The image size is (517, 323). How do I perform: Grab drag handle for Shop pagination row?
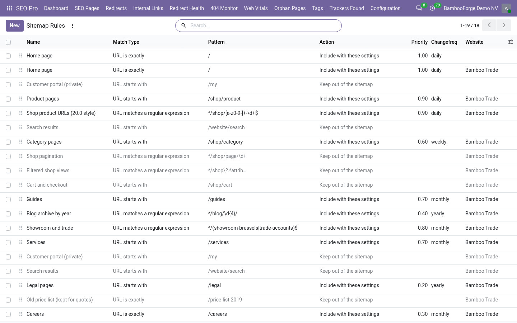(x=20, y=156)
